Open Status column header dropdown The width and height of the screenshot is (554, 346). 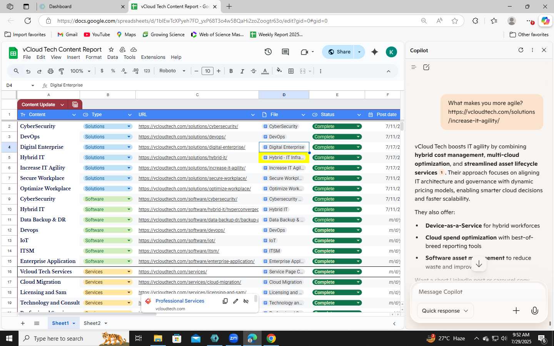coord(359,115)
